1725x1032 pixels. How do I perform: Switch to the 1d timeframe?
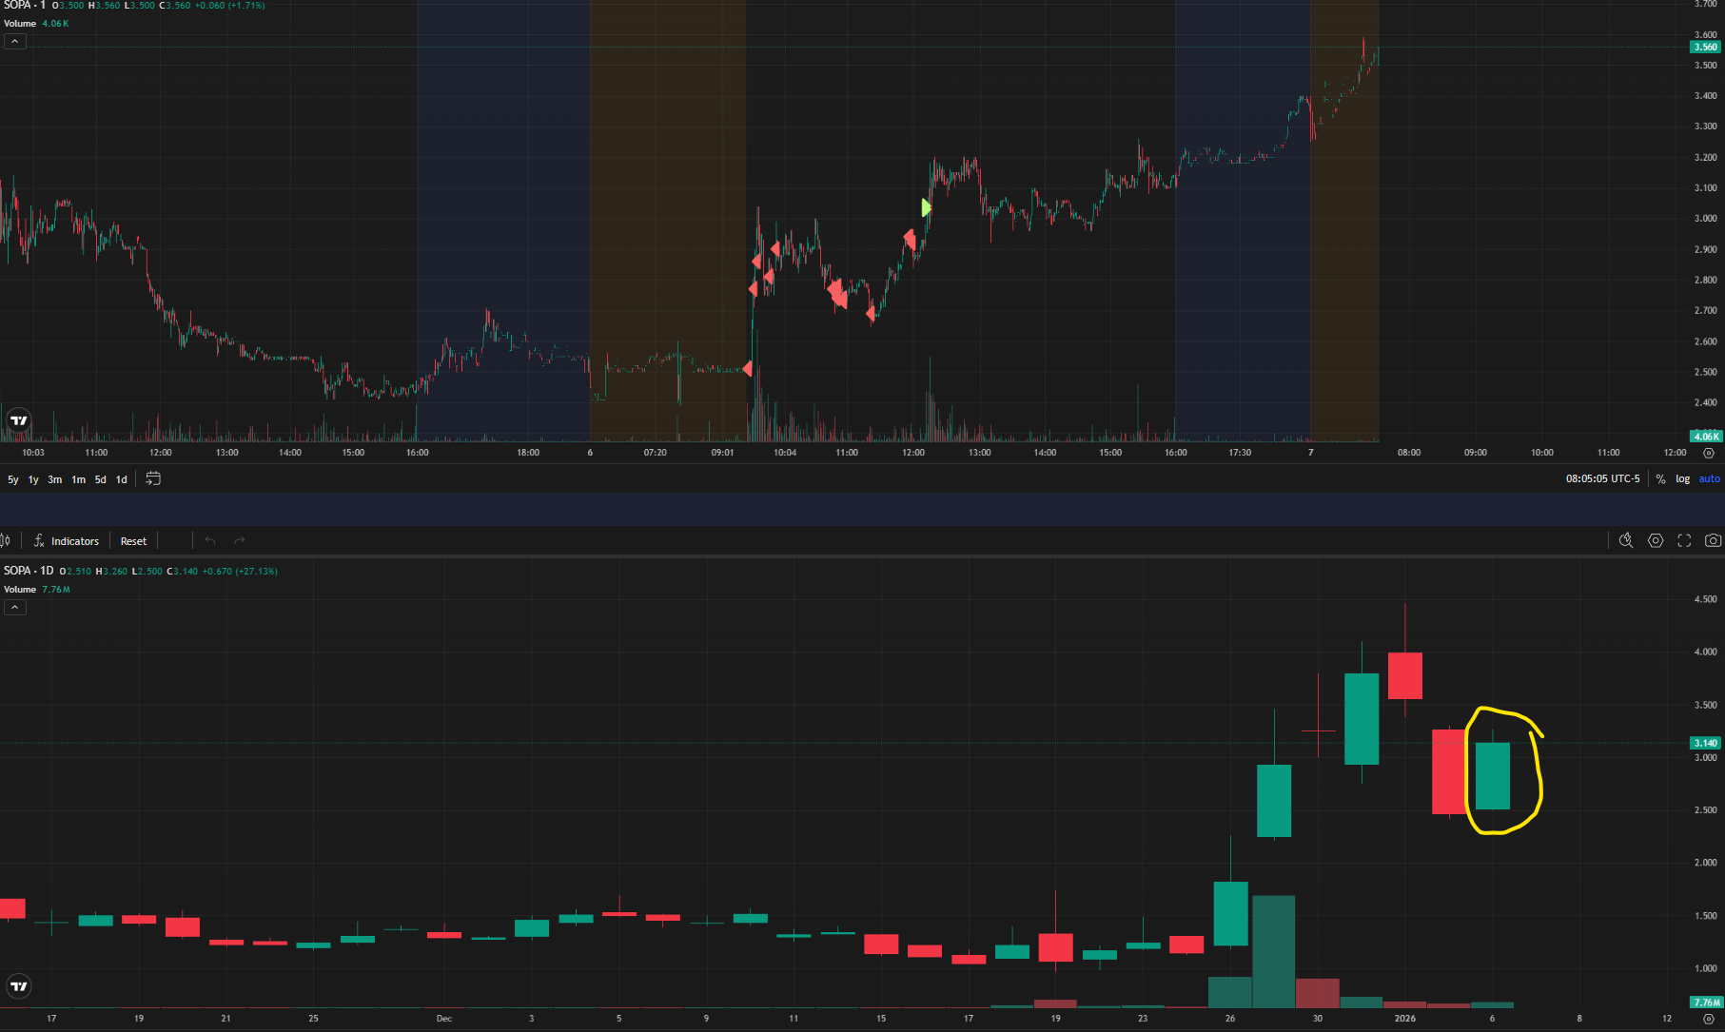[120, 479]
